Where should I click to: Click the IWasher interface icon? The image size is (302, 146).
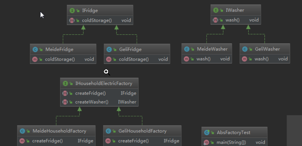click(x=216, y=10)
